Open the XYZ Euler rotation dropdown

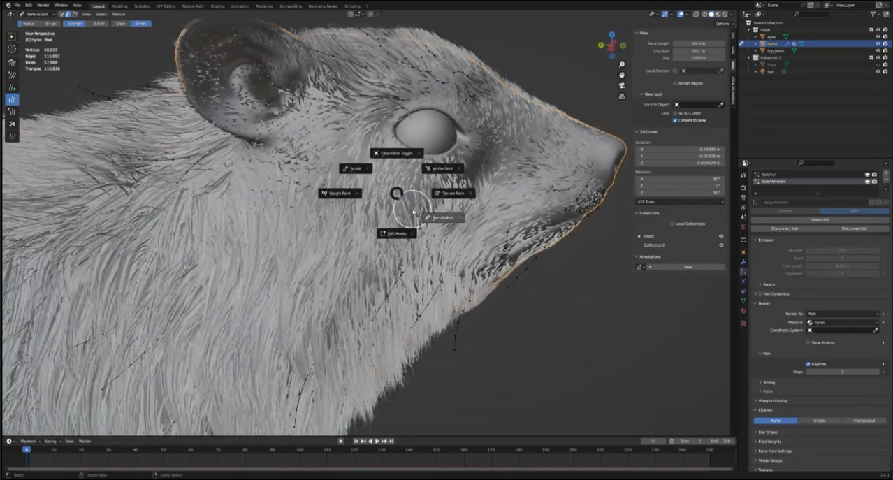680,202
